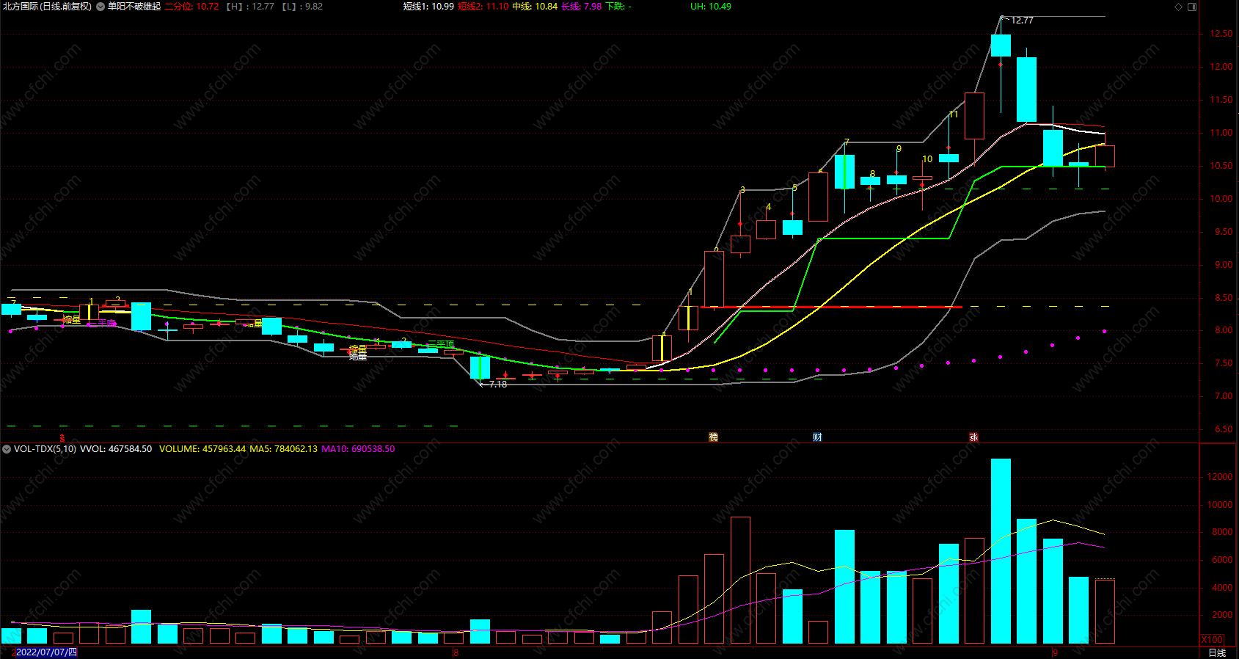Click the 二分位: 10.72 value
The image size is (1239, 659).
coord(191,7)
